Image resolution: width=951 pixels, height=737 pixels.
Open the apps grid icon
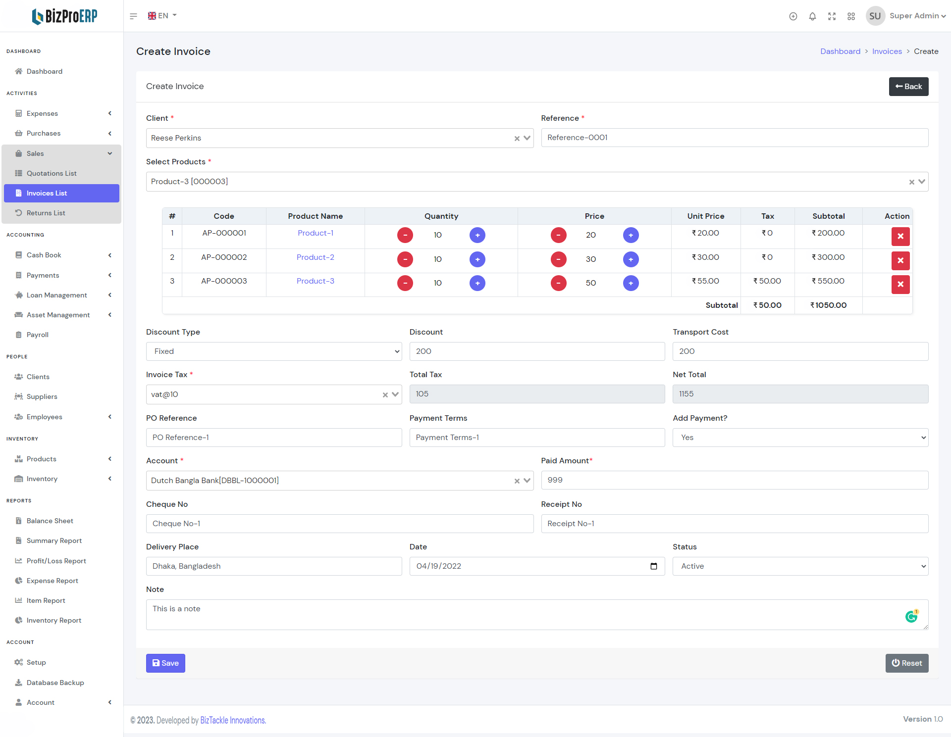point(851,16)
